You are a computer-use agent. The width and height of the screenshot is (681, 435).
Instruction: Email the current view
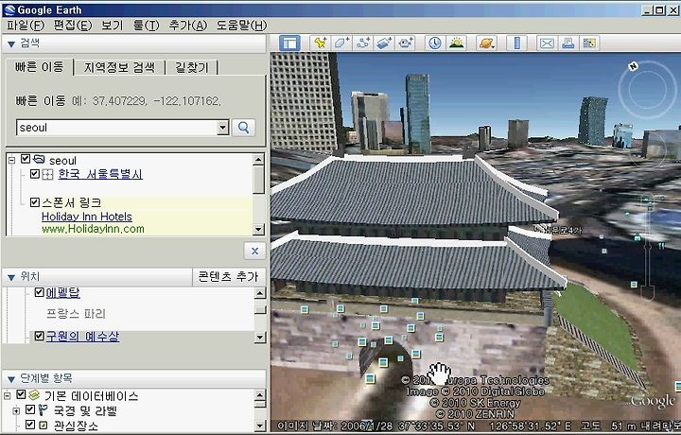(x=547, y=43)
